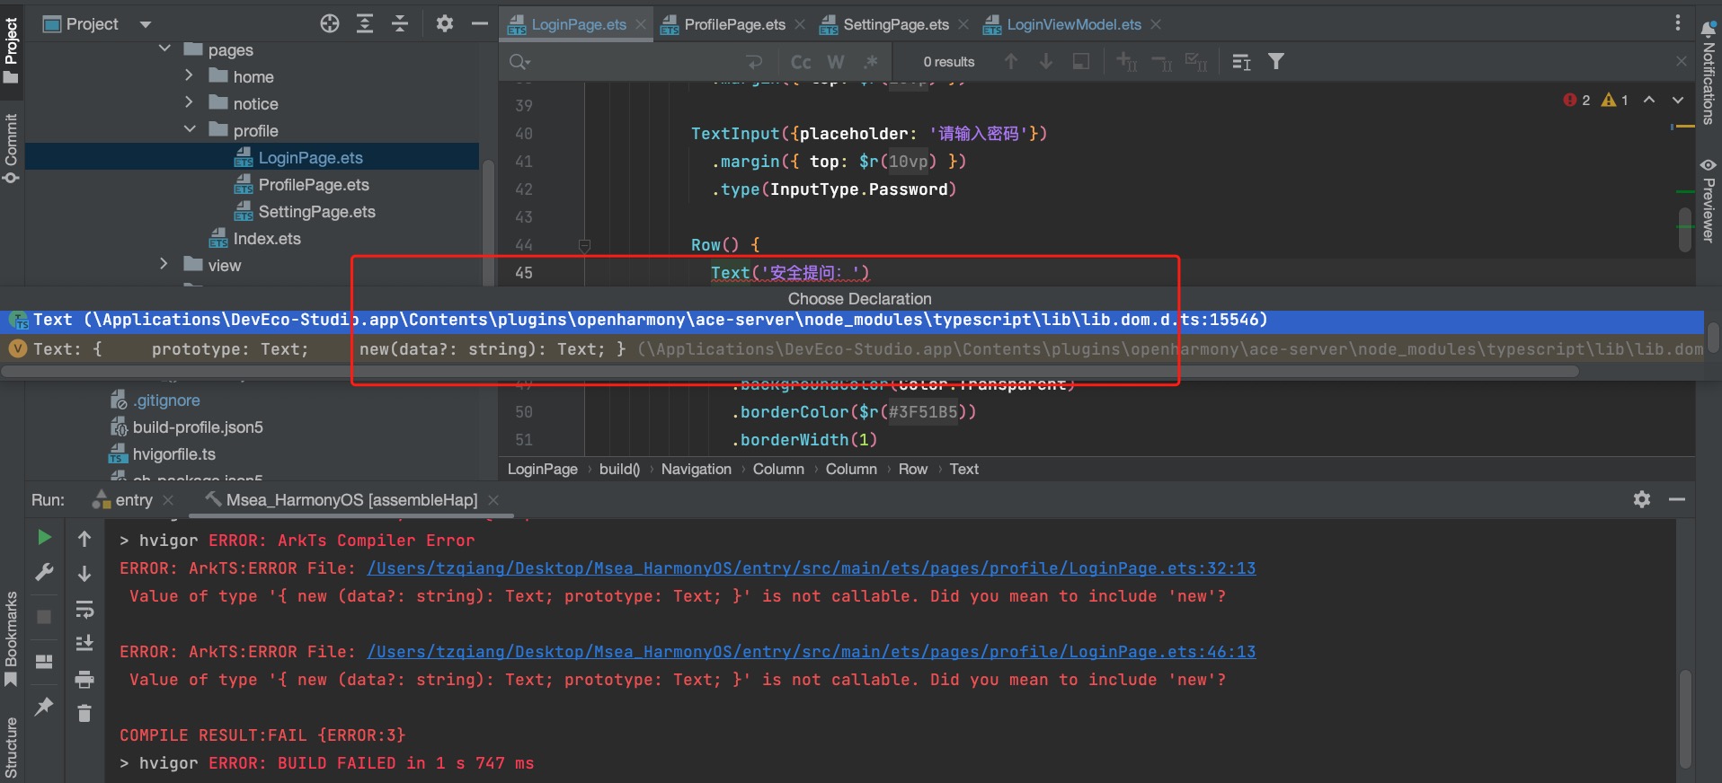This screenshot has width=1722, height=783.
Task: Stop the running process square
Action: (44, 617)
